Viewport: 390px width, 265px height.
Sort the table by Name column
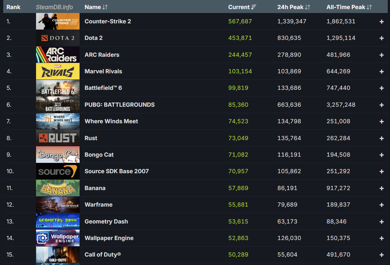tap(96, 7)
